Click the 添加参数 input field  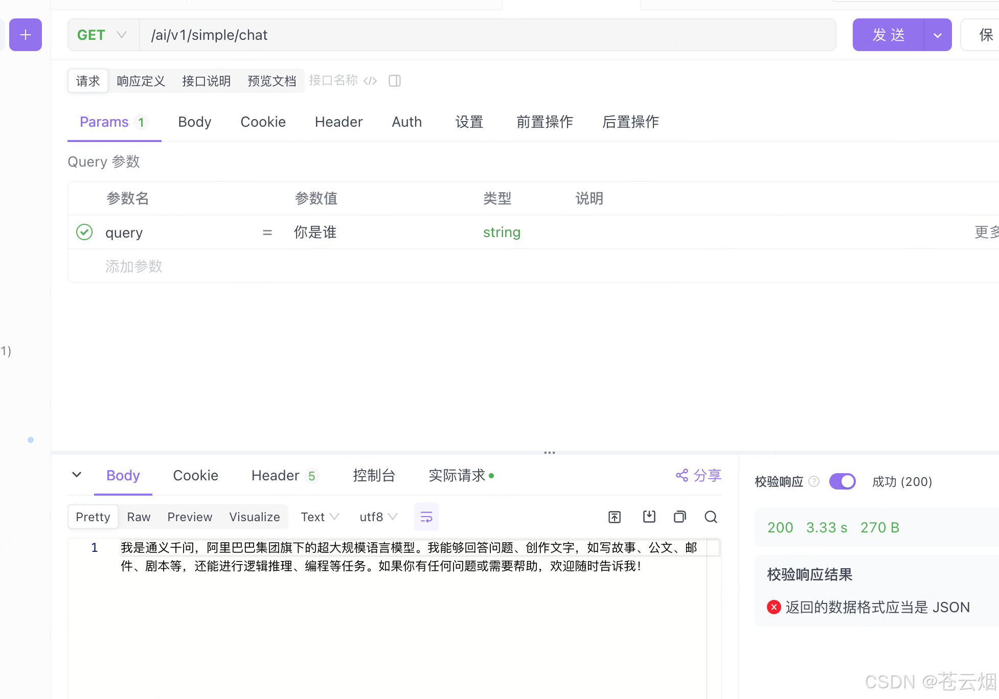tap(134, 266)
